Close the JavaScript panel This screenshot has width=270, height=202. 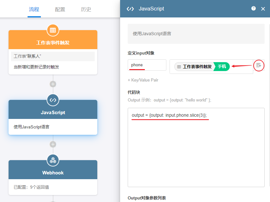tap(263, 9)
